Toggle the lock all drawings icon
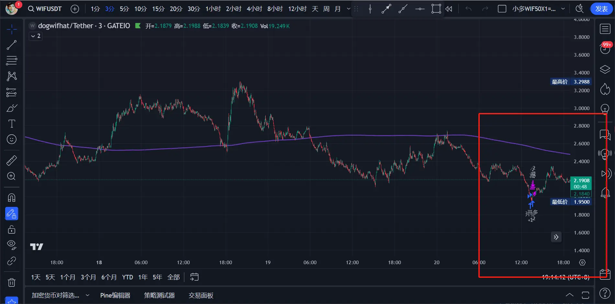Image resolution: width=615 pixels, height=304 pixels. [x=12, y=230]
